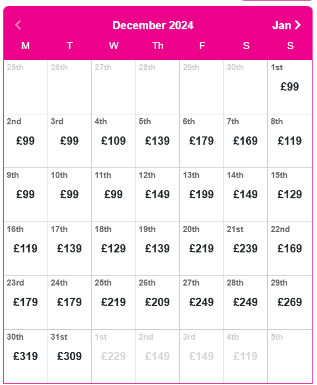Choose the 12th at £149
Viewport: 317px width, 385px height.
pyautogui.click(x=158, y=195)
